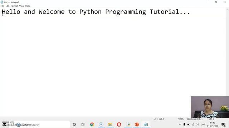The height and width of the screenshot is (128, 229).
Task: Open the Edit menu
Action: coord(7,6)
